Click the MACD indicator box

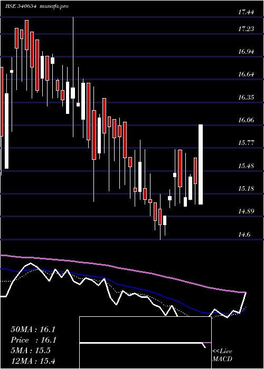pos(145,343)
